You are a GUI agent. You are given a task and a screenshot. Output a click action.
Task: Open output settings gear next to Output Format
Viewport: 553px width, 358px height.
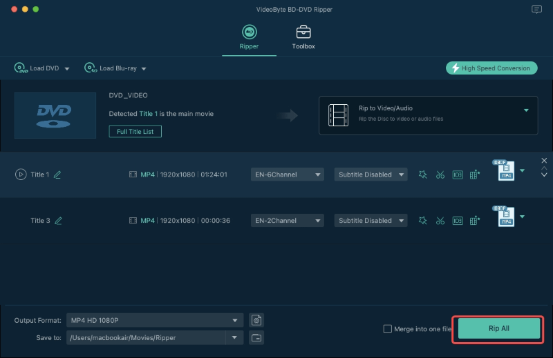[256, 320]
